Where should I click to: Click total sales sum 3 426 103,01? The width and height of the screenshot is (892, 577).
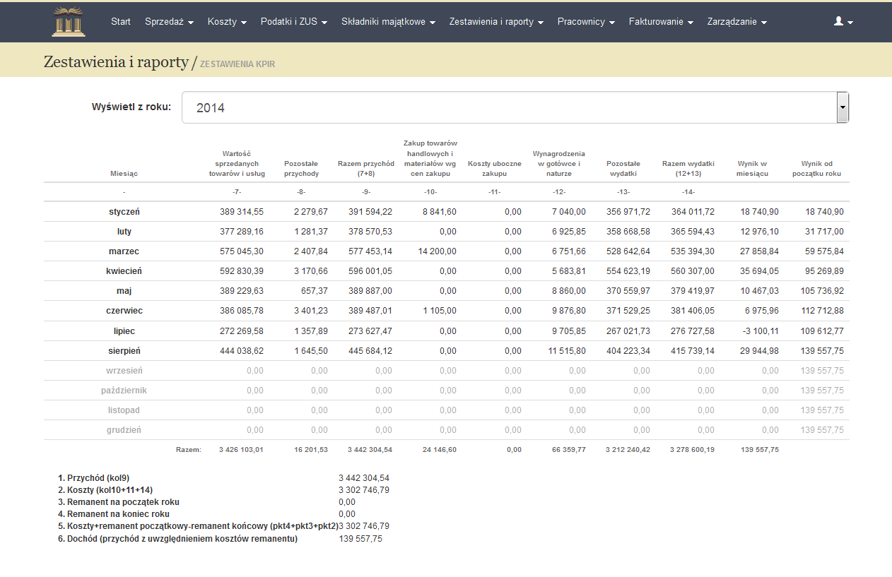(242, 449)
